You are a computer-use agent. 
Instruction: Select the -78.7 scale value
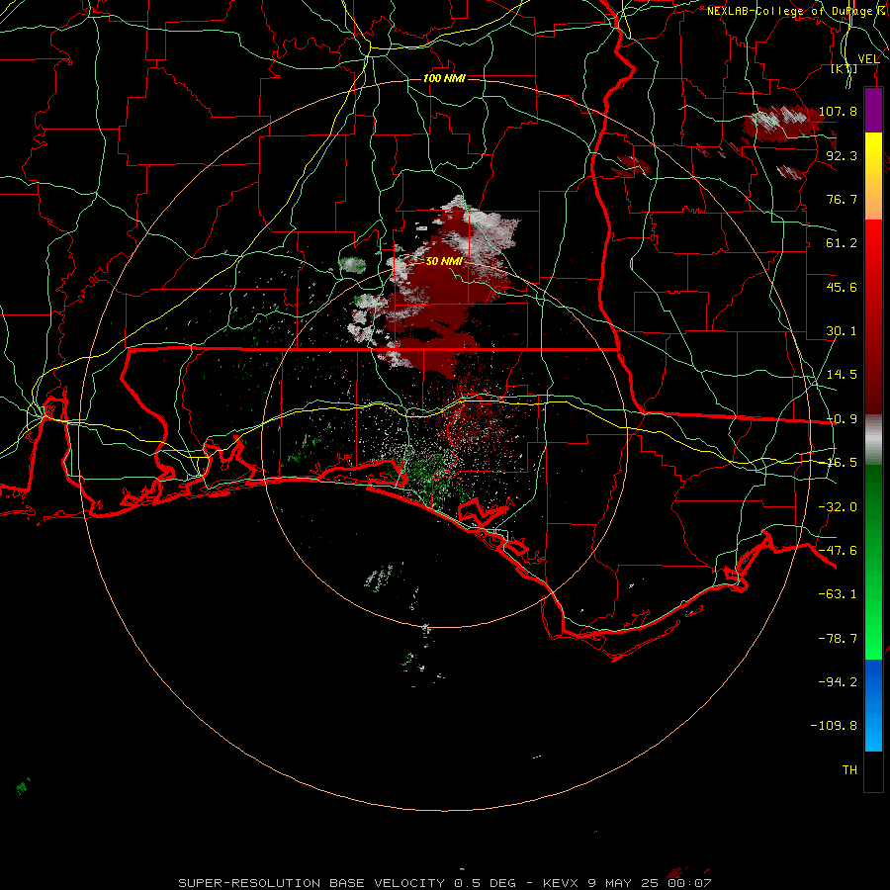[x=838, y=639]
